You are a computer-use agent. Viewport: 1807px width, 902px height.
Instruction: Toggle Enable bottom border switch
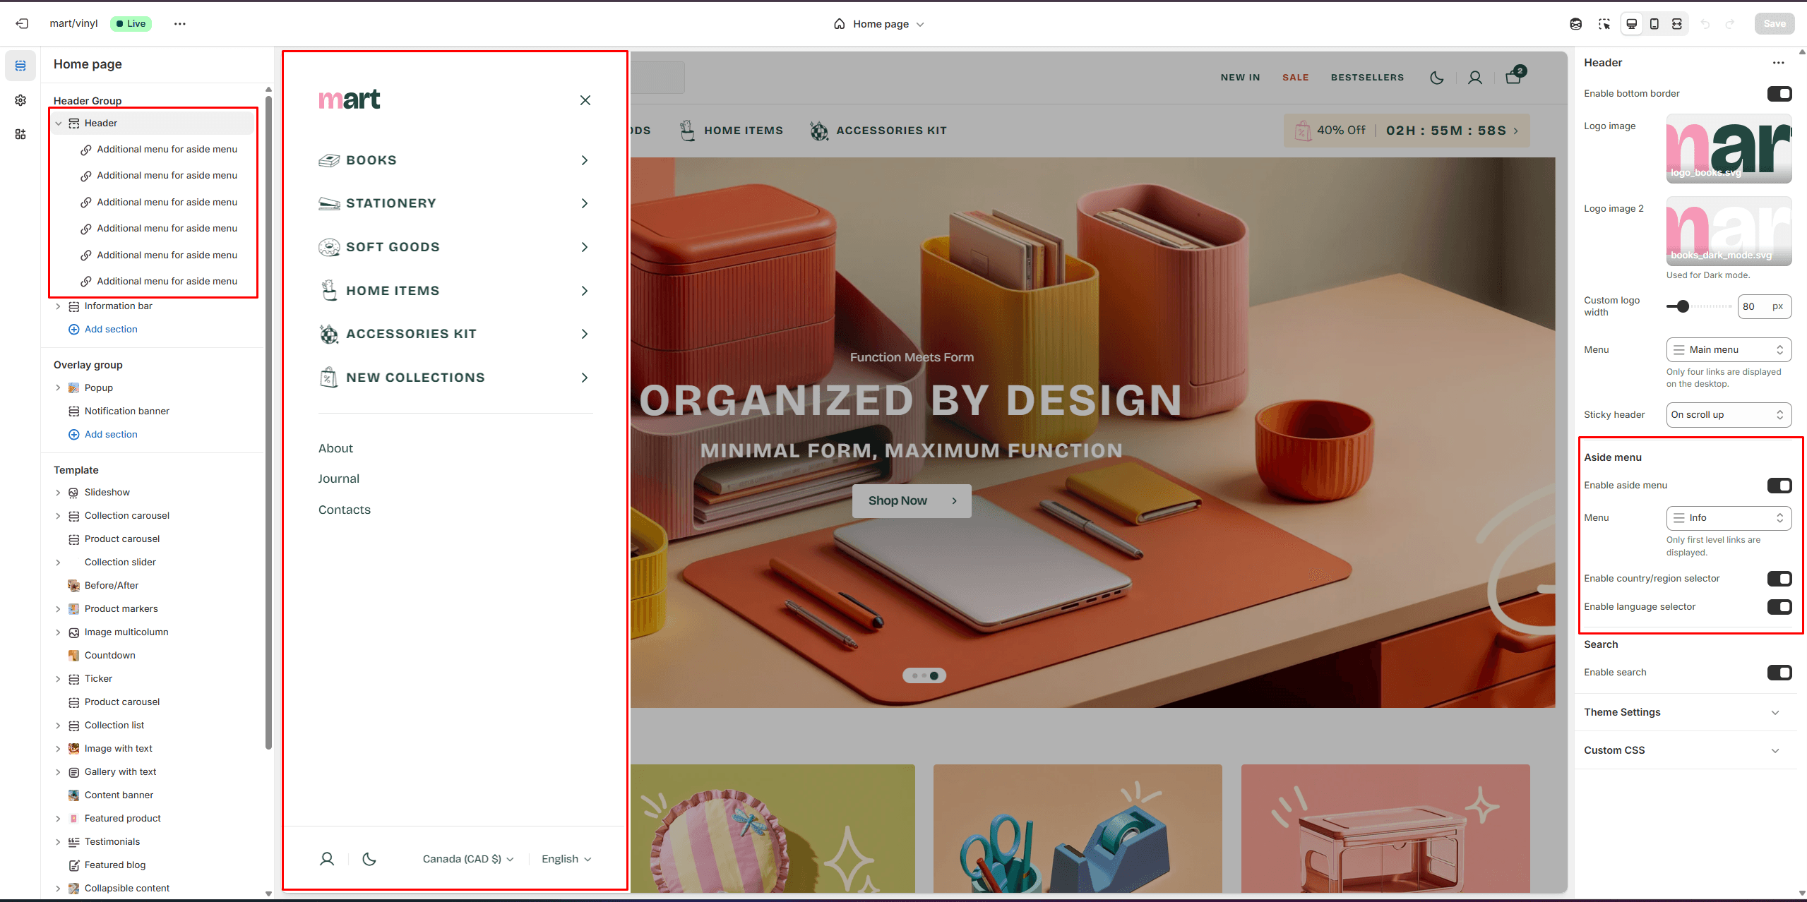(1779, 94)
